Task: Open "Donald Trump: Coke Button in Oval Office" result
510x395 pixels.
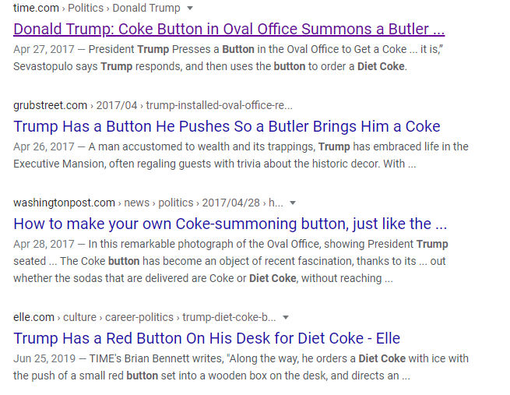Action: click(x=229, y=30)
